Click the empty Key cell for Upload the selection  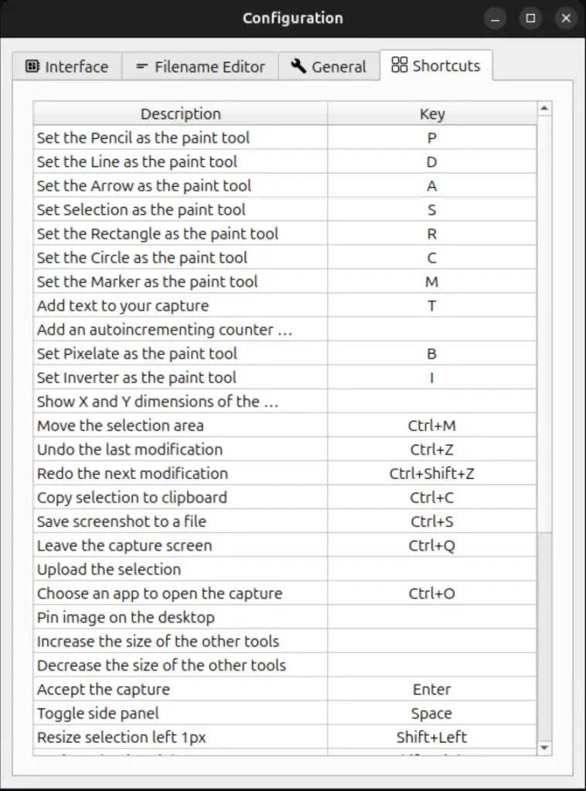pyautogui.click(x=431, y=569)
